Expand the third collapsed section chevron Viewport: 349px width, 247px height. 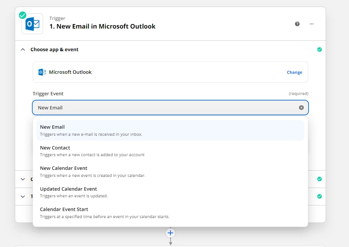(23, 197)
